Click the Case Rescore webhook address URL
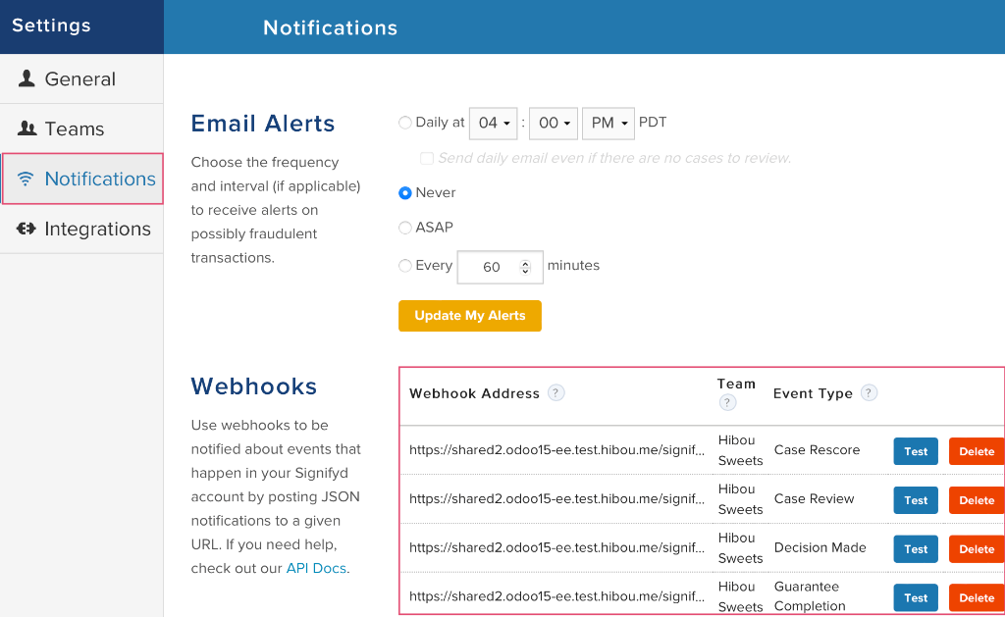The image size is (1005, 617). point(557,450)
